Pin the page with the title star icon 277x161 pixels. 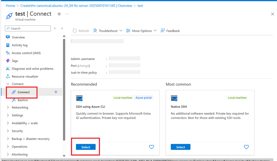point(59,14)
